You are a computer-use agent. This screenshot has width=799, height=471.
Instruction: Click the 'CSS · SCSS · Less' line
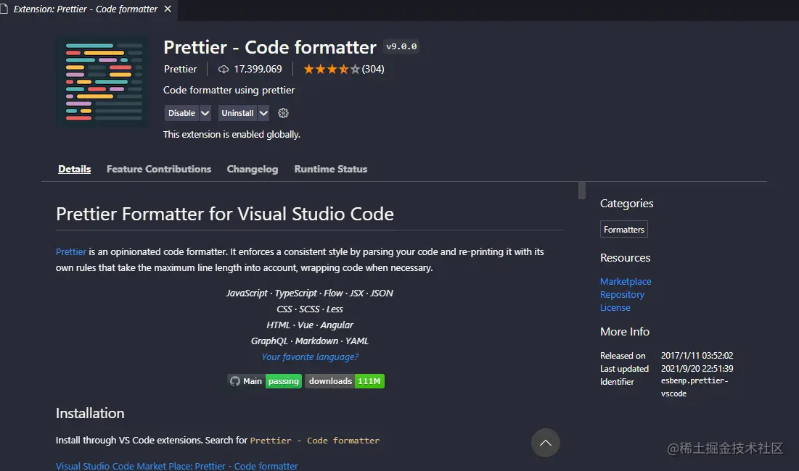pyautogui.click(x=310, y=309)
